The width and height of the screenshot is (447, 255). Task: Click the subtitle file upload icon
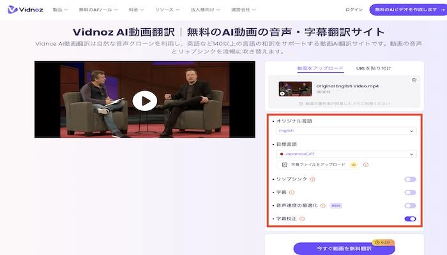coord(284,164)
